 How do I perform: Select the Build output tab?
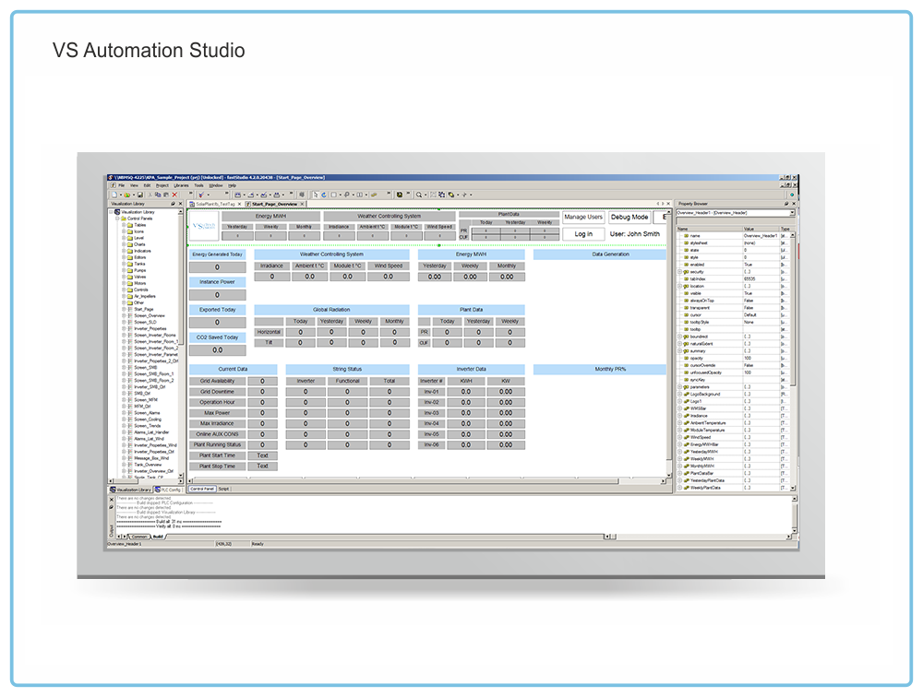pos(159,537)
